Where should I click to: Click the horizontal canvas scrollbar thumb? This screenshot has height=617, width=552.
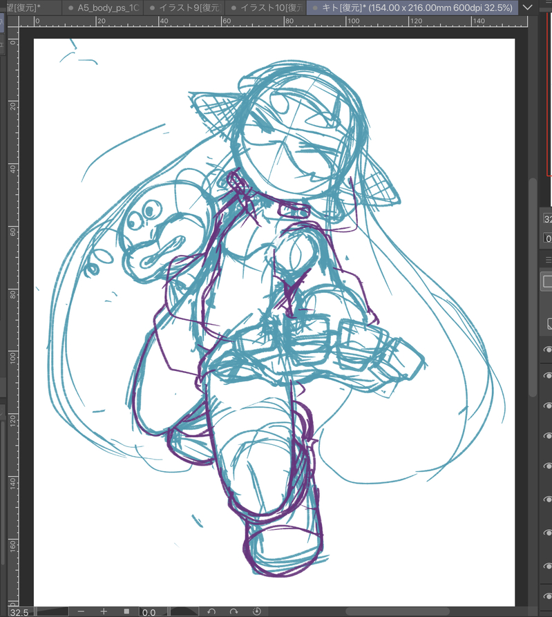(397, 611)
